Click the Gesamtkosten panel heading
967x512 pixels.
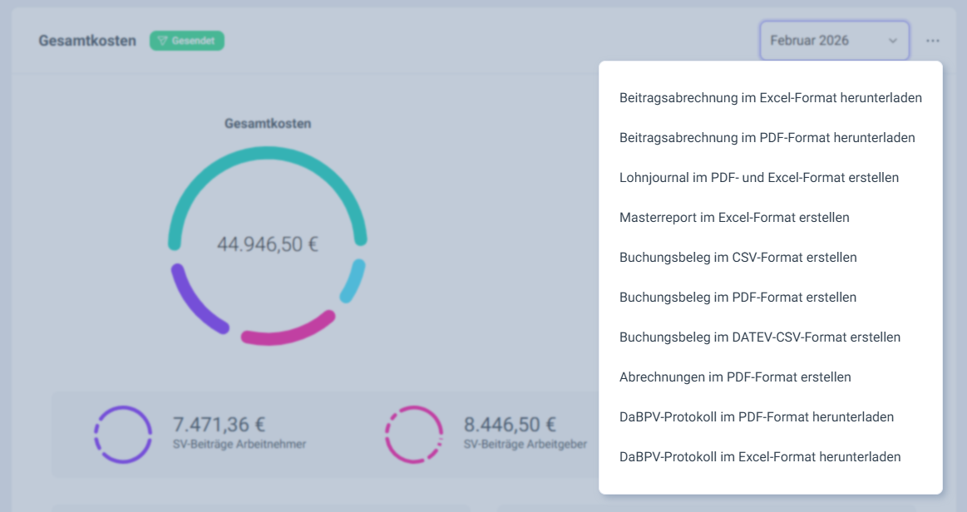click(87, 41)
